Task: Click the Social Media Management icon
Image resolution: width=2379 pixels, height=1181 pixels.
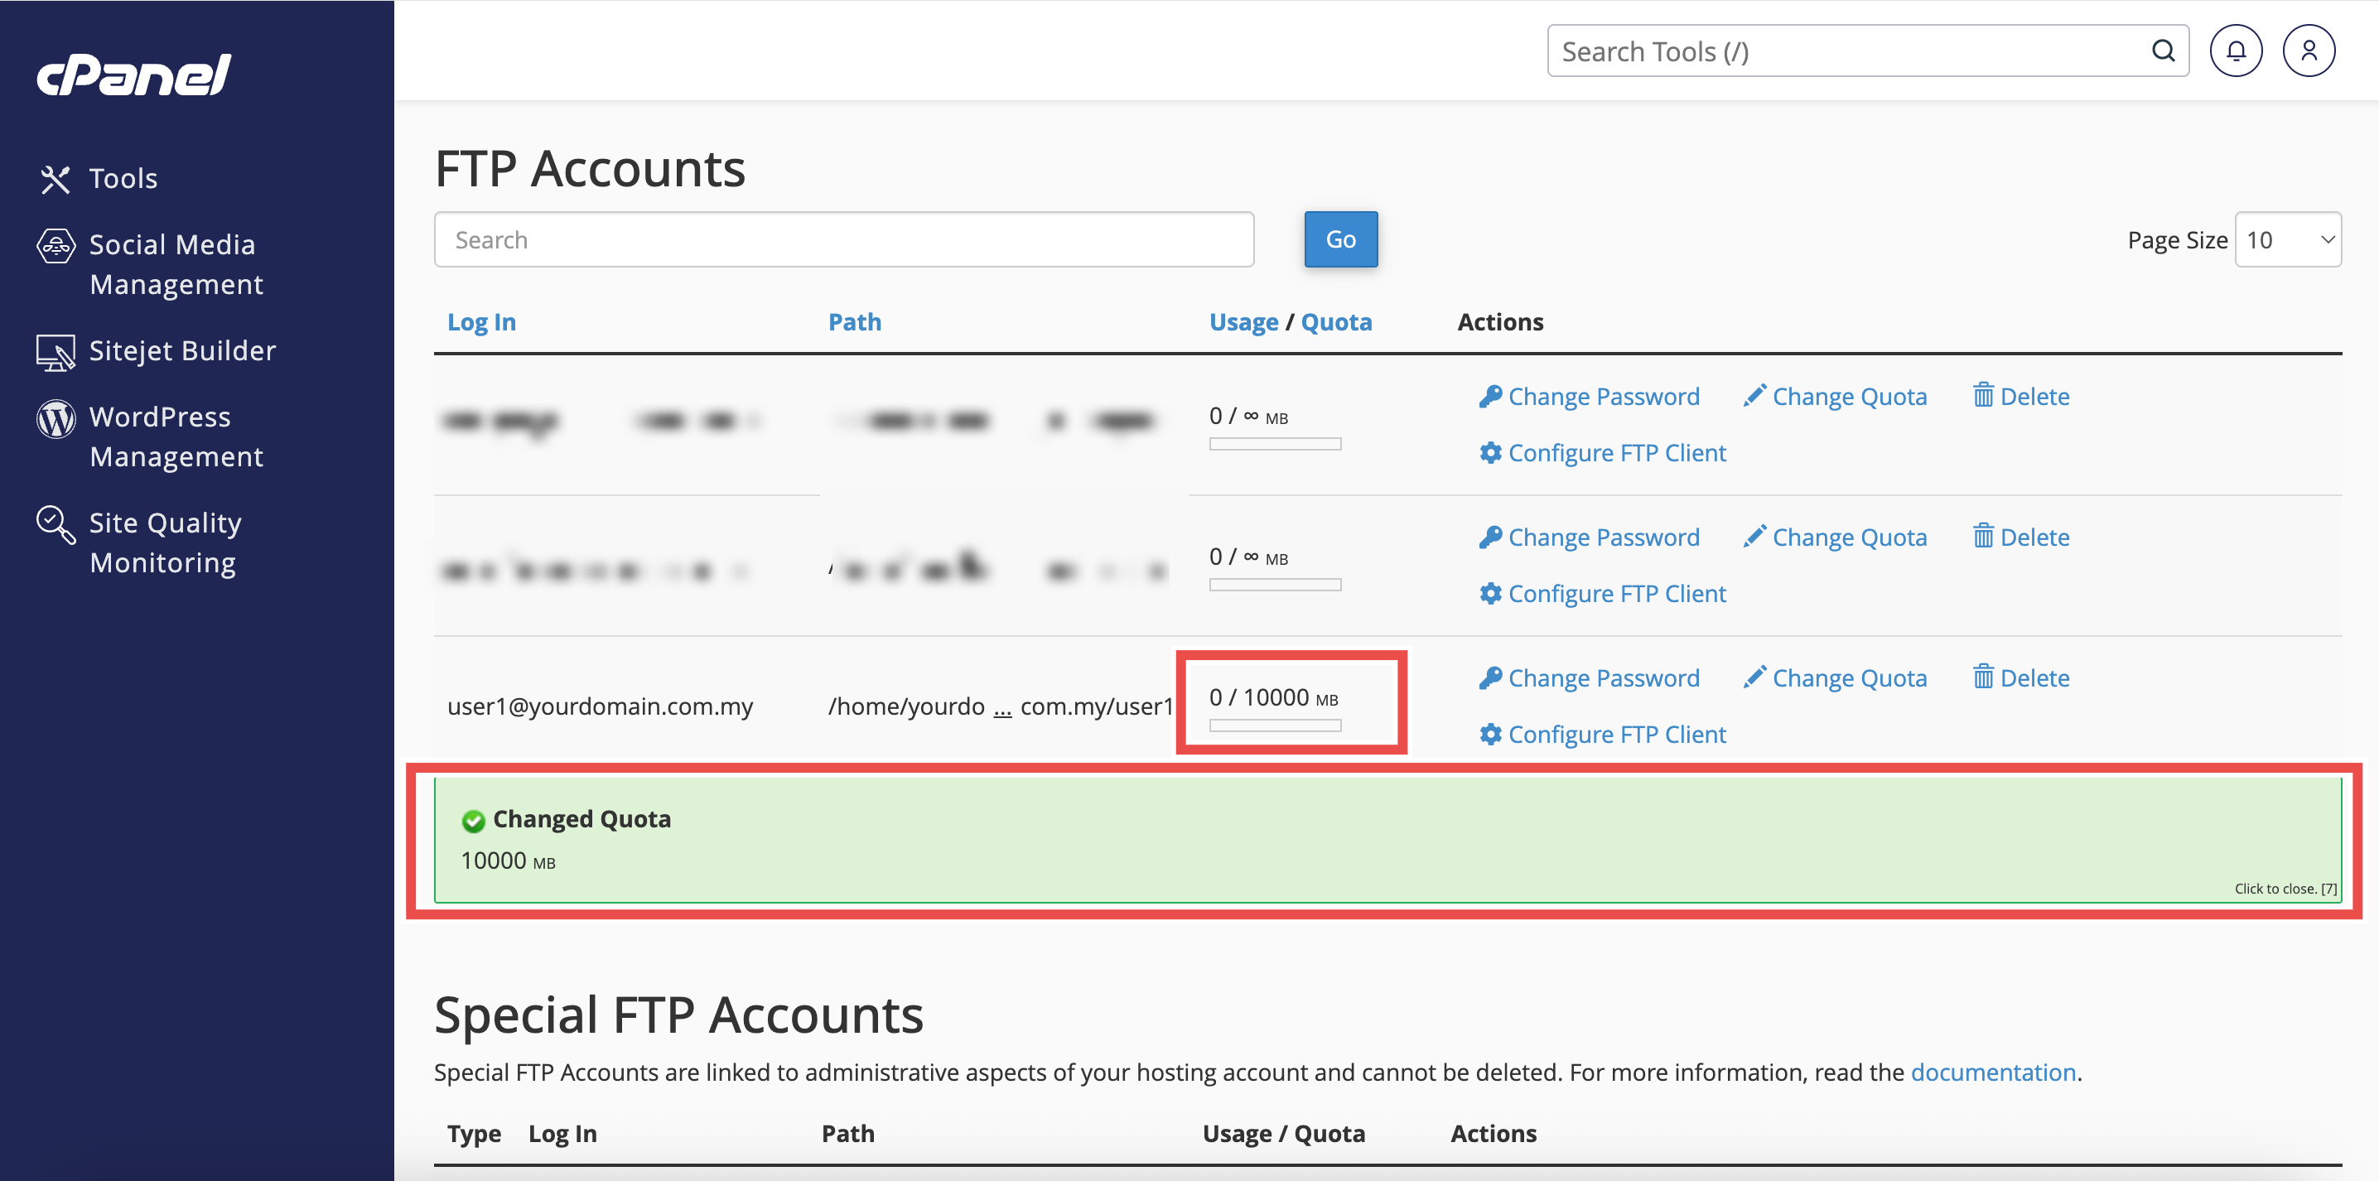Action: click(x=55, y=247)
